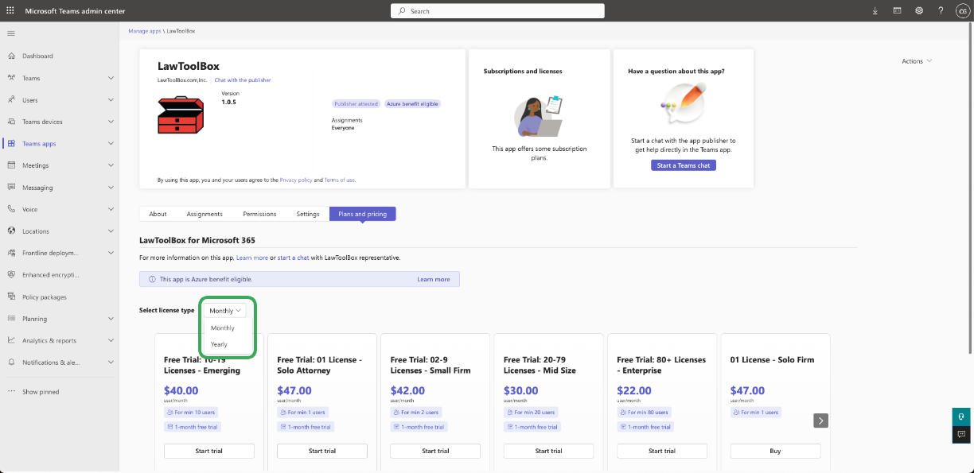This screenshot has width=974, height=473.
Task: Start trial for Enterprise plan
Action: tap(662, 451)
